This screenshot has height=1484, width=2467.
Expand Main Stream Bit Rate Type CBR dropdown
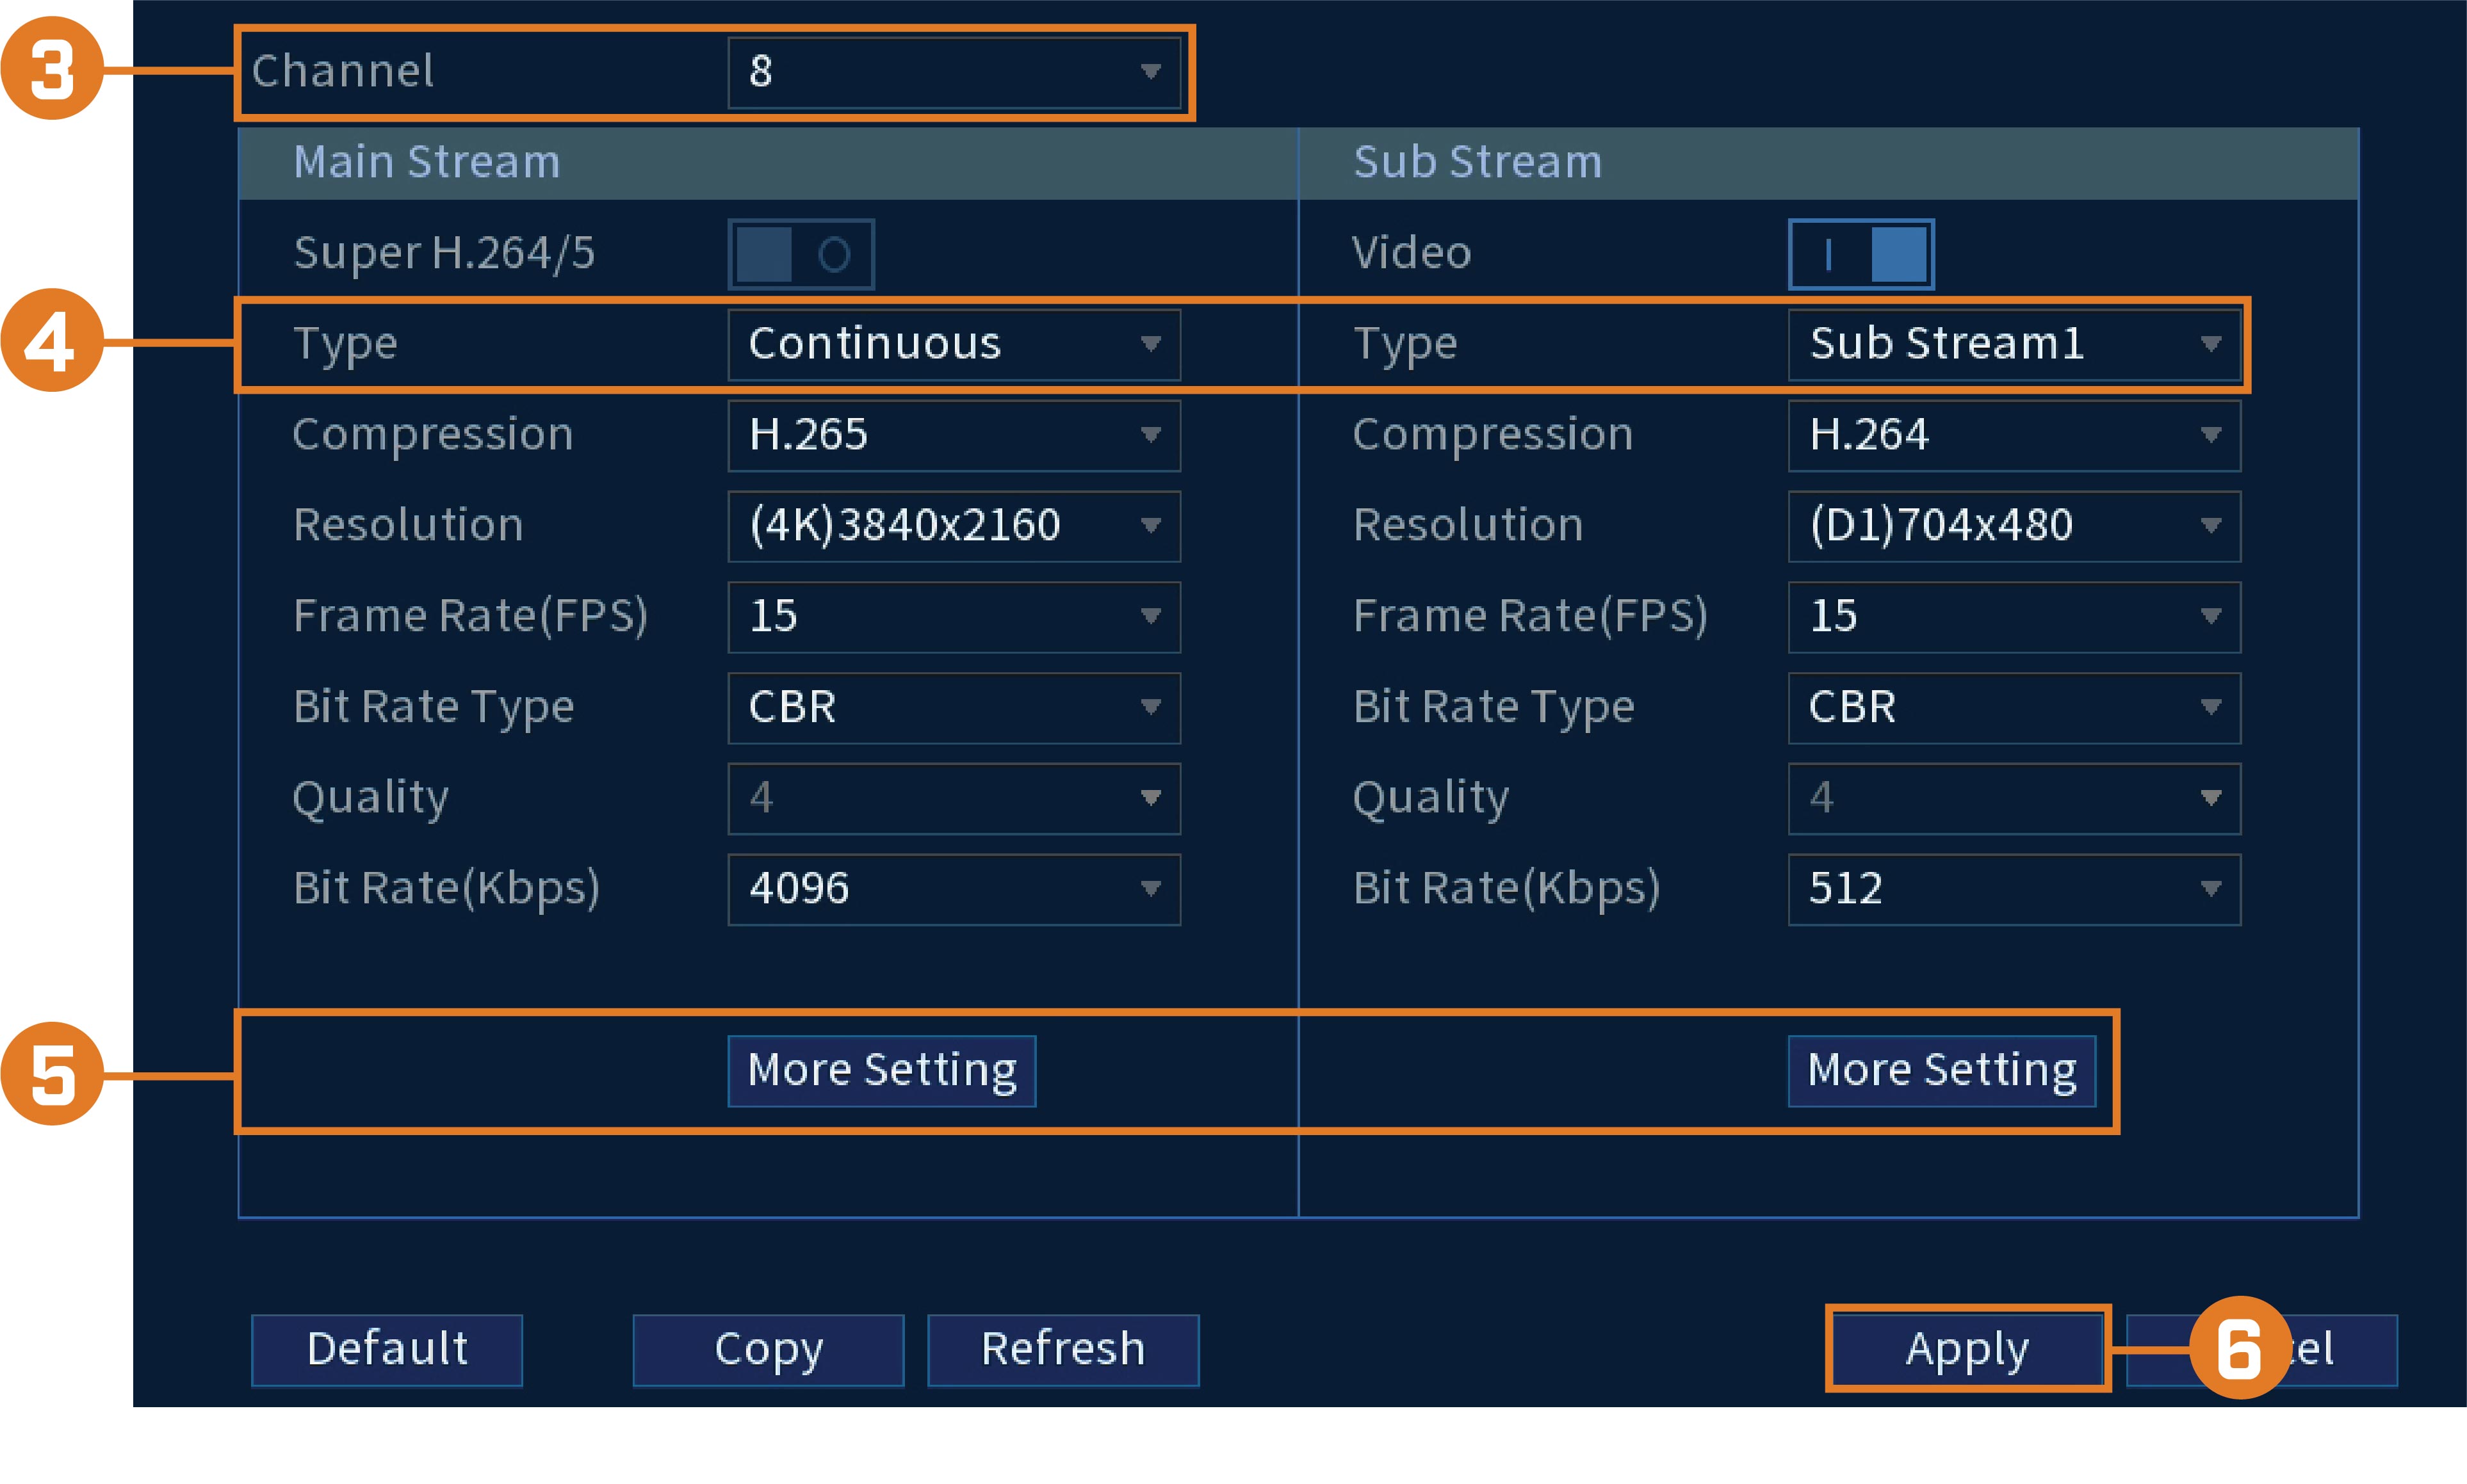click(954, 707)
